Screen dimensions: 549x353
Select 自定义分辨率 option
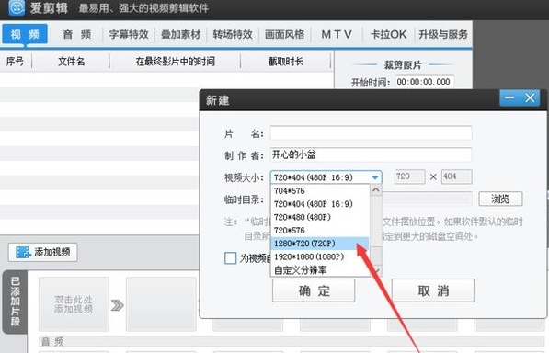coord(320,270)
